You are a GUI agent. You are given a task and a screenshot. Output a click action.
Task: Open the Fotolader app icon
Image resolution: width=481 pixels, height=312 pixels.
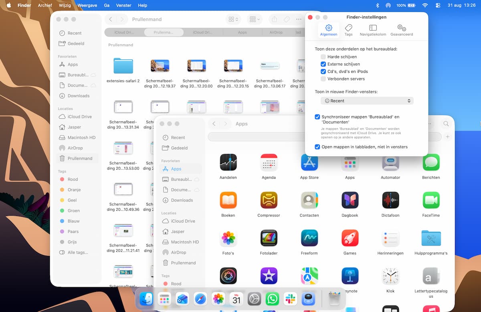269,238
